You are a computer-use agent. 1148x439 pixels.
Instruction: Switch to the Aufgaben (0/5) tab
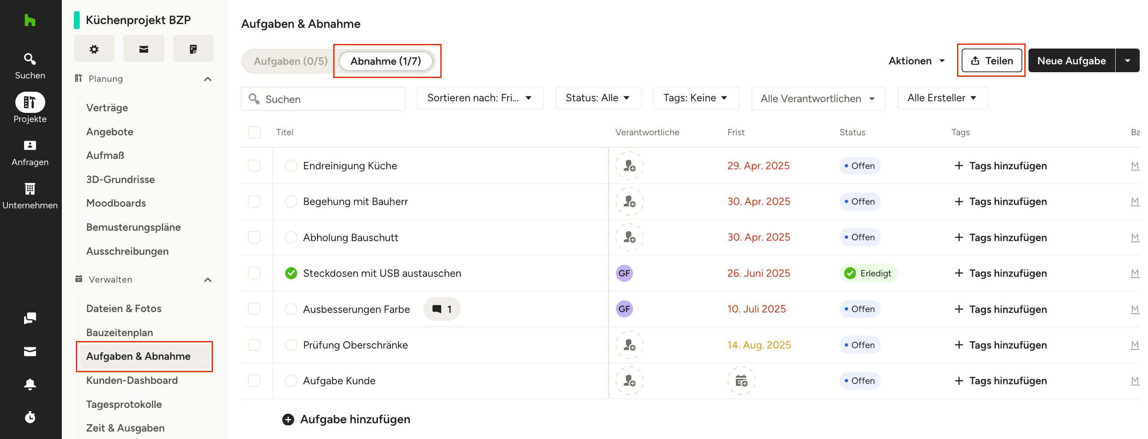[x=291, y=61]
